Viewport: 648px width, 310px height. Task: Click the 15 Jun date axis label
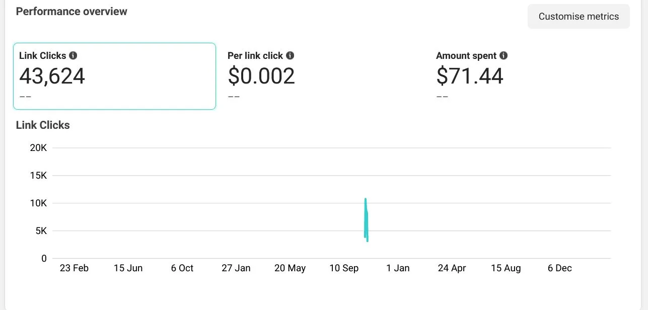[128, 268]
